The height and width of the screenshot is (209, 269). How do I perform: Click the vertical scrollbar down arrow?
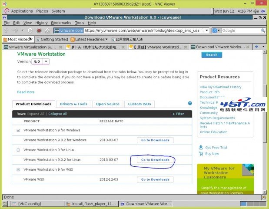click(x=265, y=192)
